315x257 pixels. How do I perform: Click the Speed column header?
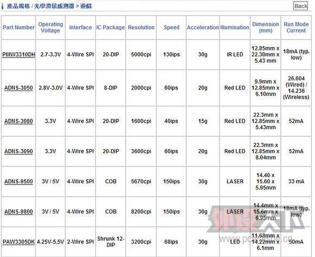tap(172, 27)
